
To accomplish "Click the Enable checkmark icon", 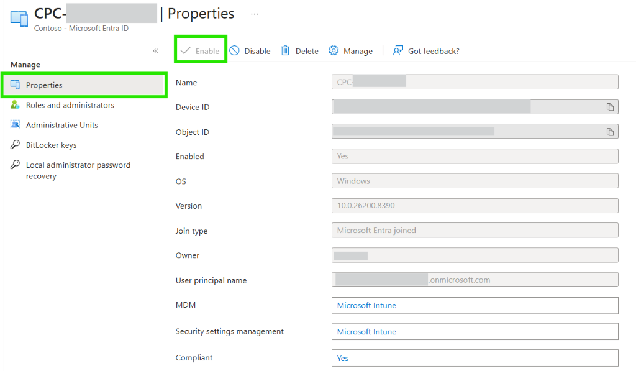I will [185, 51].
